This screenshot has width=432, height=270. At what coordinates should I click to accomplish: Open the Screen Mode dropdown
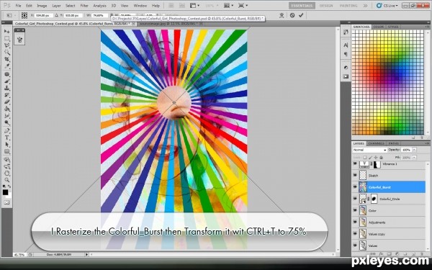tap(243, 6)
